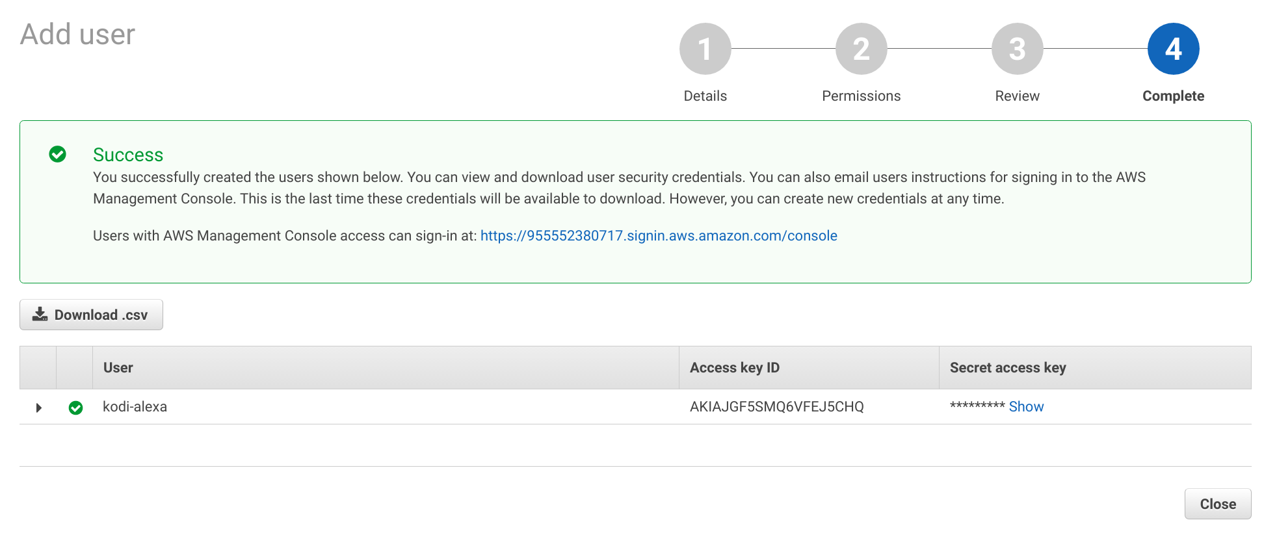
Task: Expand the kodi-alexa user row
Action: pyautogui.click(x=39, y=408)
